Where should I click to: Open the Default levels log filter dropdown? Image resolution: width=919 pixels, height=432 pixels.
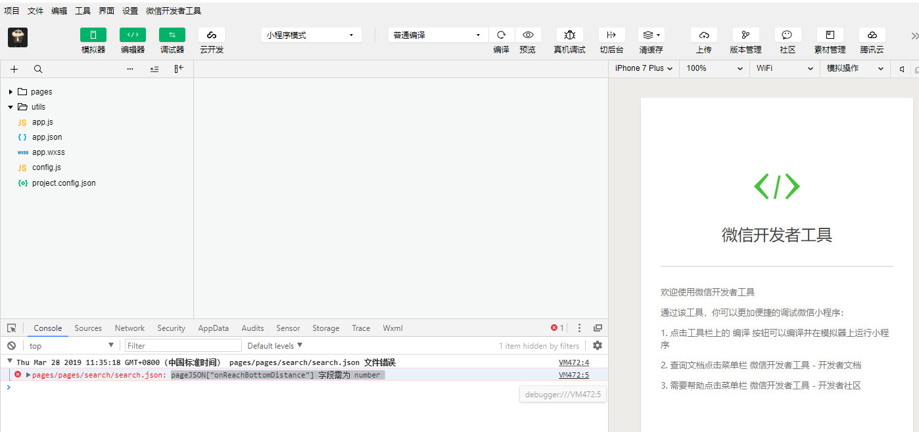[275, 345]
